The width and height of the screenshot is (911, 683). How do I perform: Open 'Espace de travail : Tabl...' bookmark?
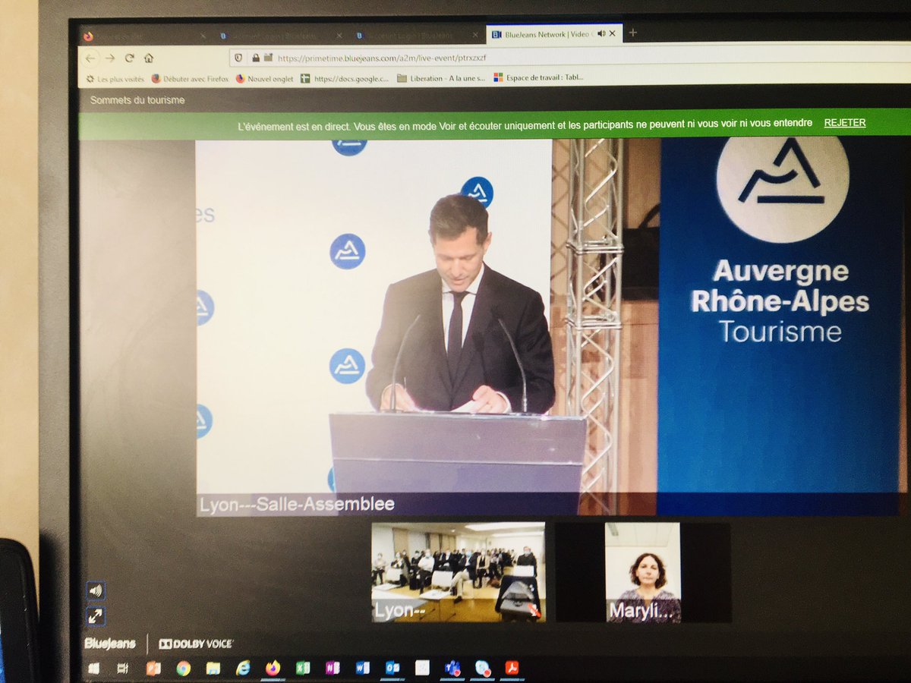tap(538, 77)
